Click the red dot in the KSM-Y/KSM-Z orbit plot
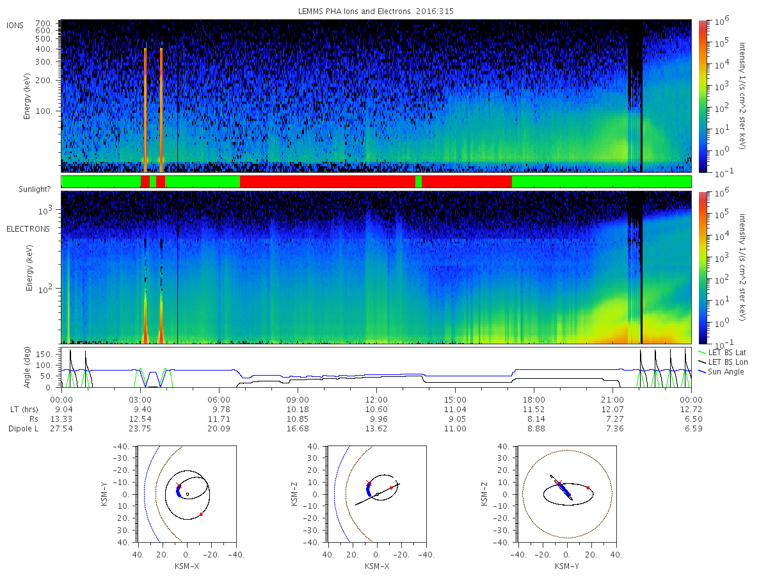The width and height of the screenshot is (768, 576). (588, 488)
